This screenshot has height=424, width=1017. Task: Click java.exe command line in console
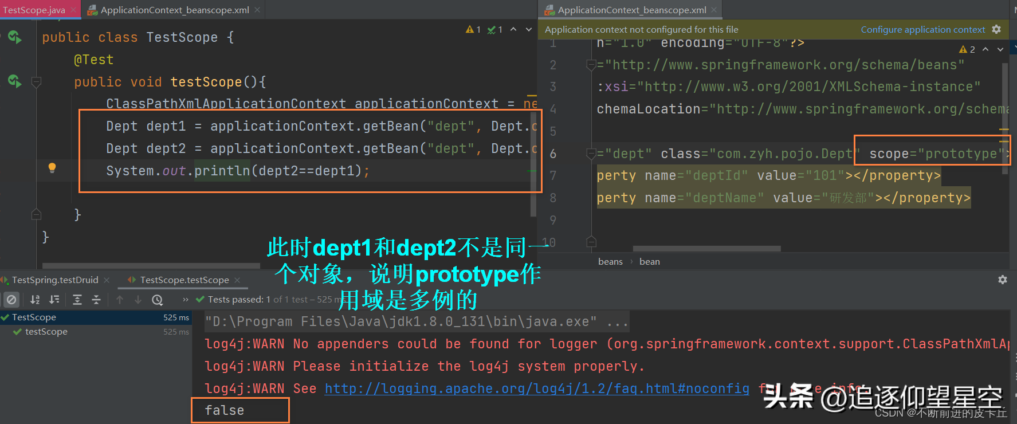click(417, 321)
